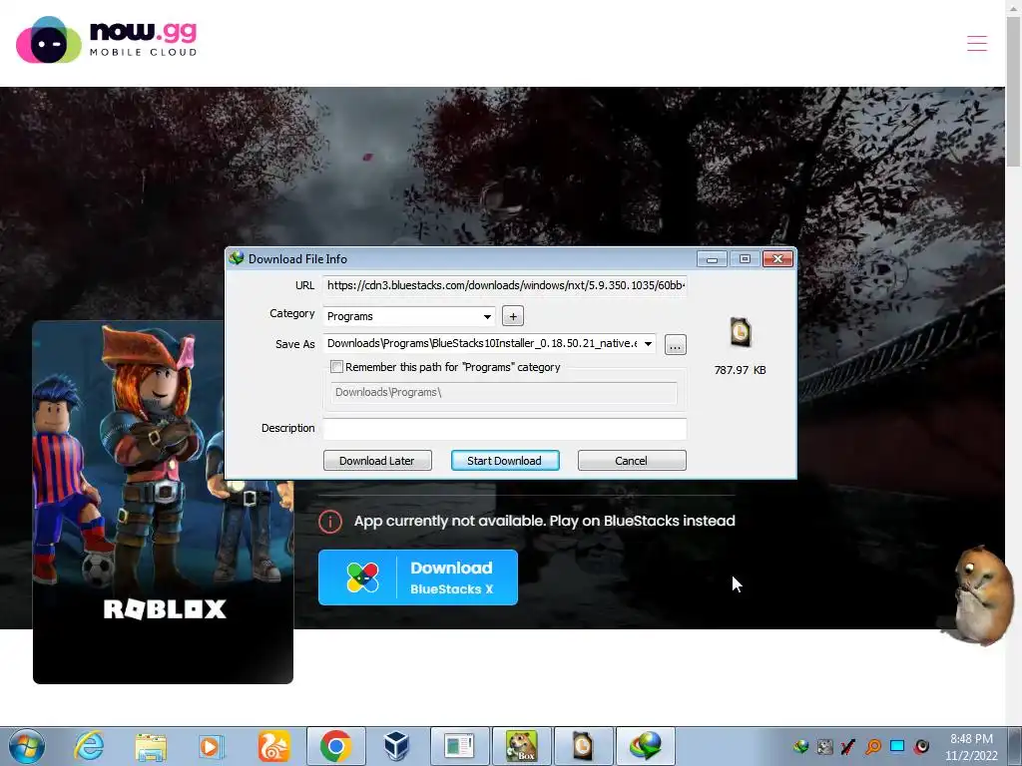Screen dimensions: 1022x766
Task: Click the now.gg Mobile Cloud logo
Action: click(106, 39)
